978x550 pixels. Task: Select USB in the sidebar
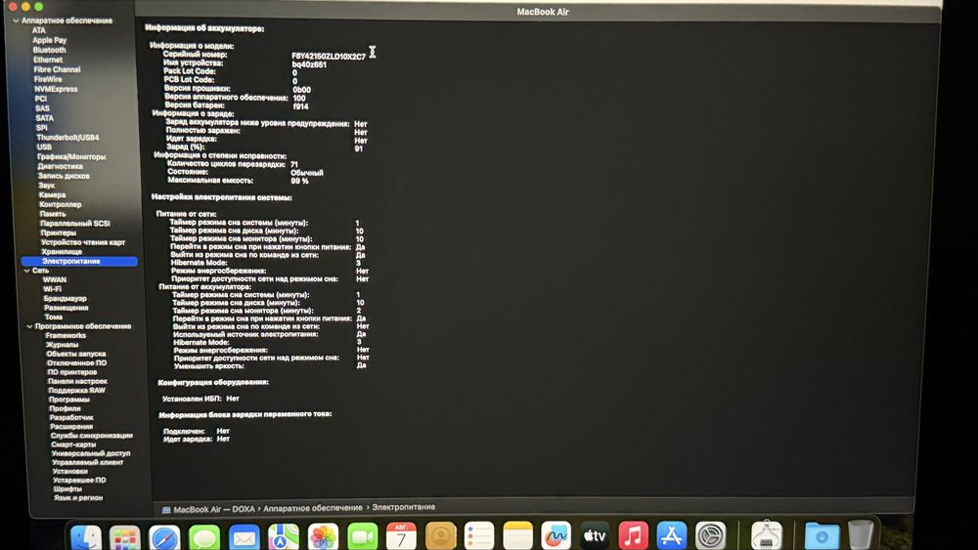pos(44,147)
